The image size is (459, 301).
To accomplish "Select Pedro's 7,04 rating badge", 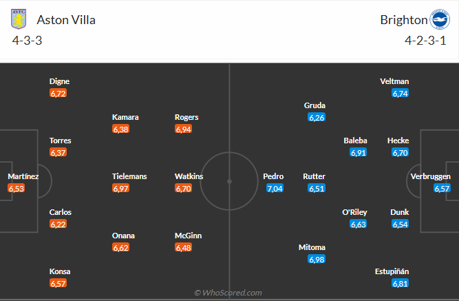I will (x=275, y=188).
